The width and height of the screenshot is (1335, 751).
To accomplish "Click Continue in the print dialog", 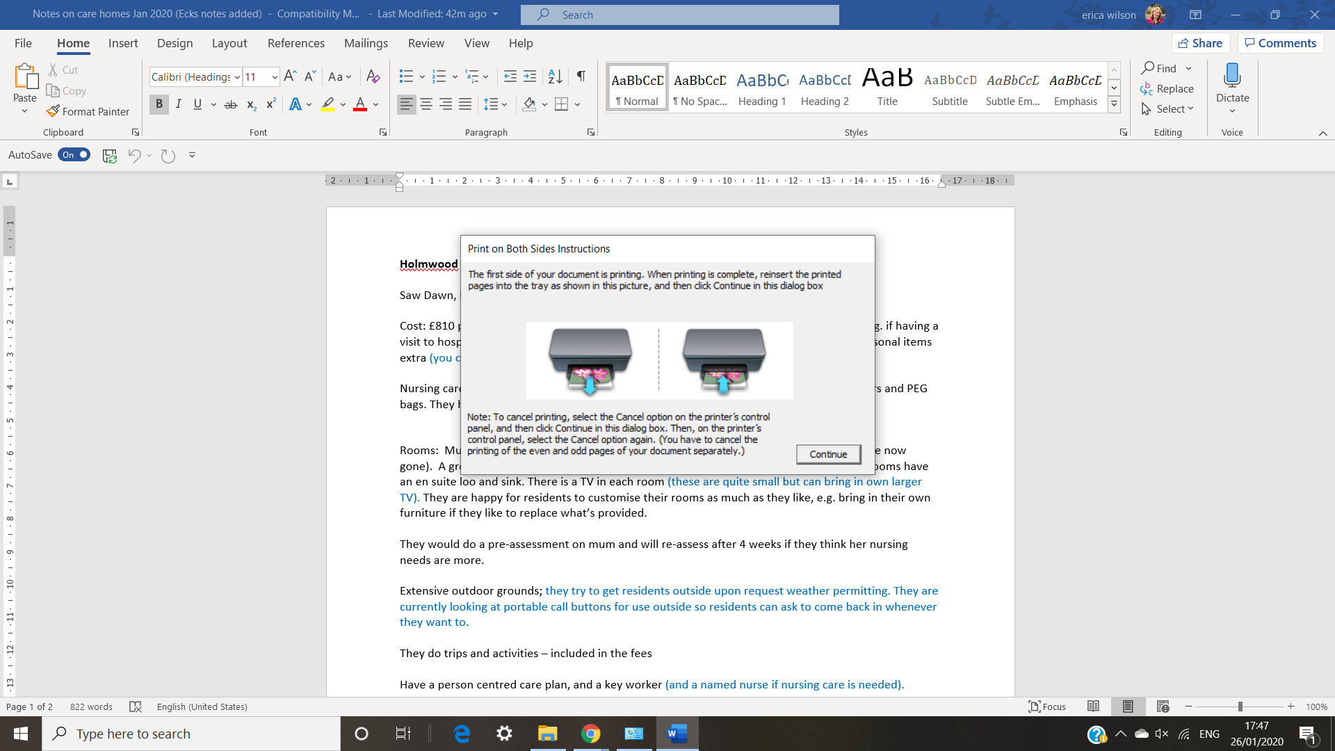I will 828,454.
